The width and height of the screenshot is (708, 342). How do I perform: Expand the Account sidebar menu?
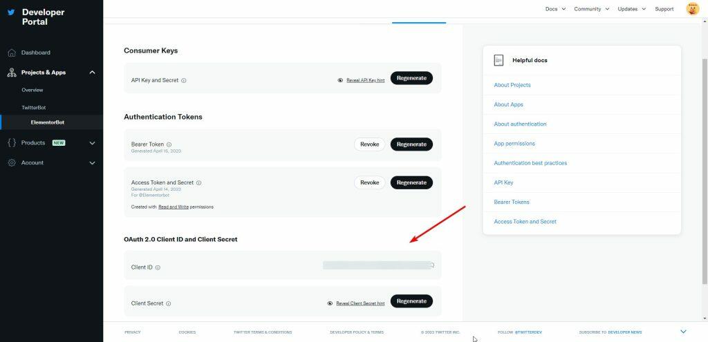click(x=92, y=163)
